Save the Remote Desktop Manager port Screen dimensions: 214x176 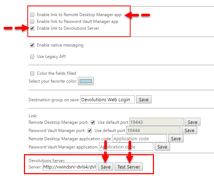(193, 122)
